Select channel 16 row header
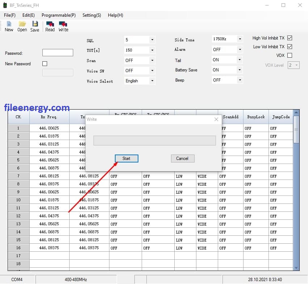Viewport: 308px width, 284px height. (x=19, y=248)
